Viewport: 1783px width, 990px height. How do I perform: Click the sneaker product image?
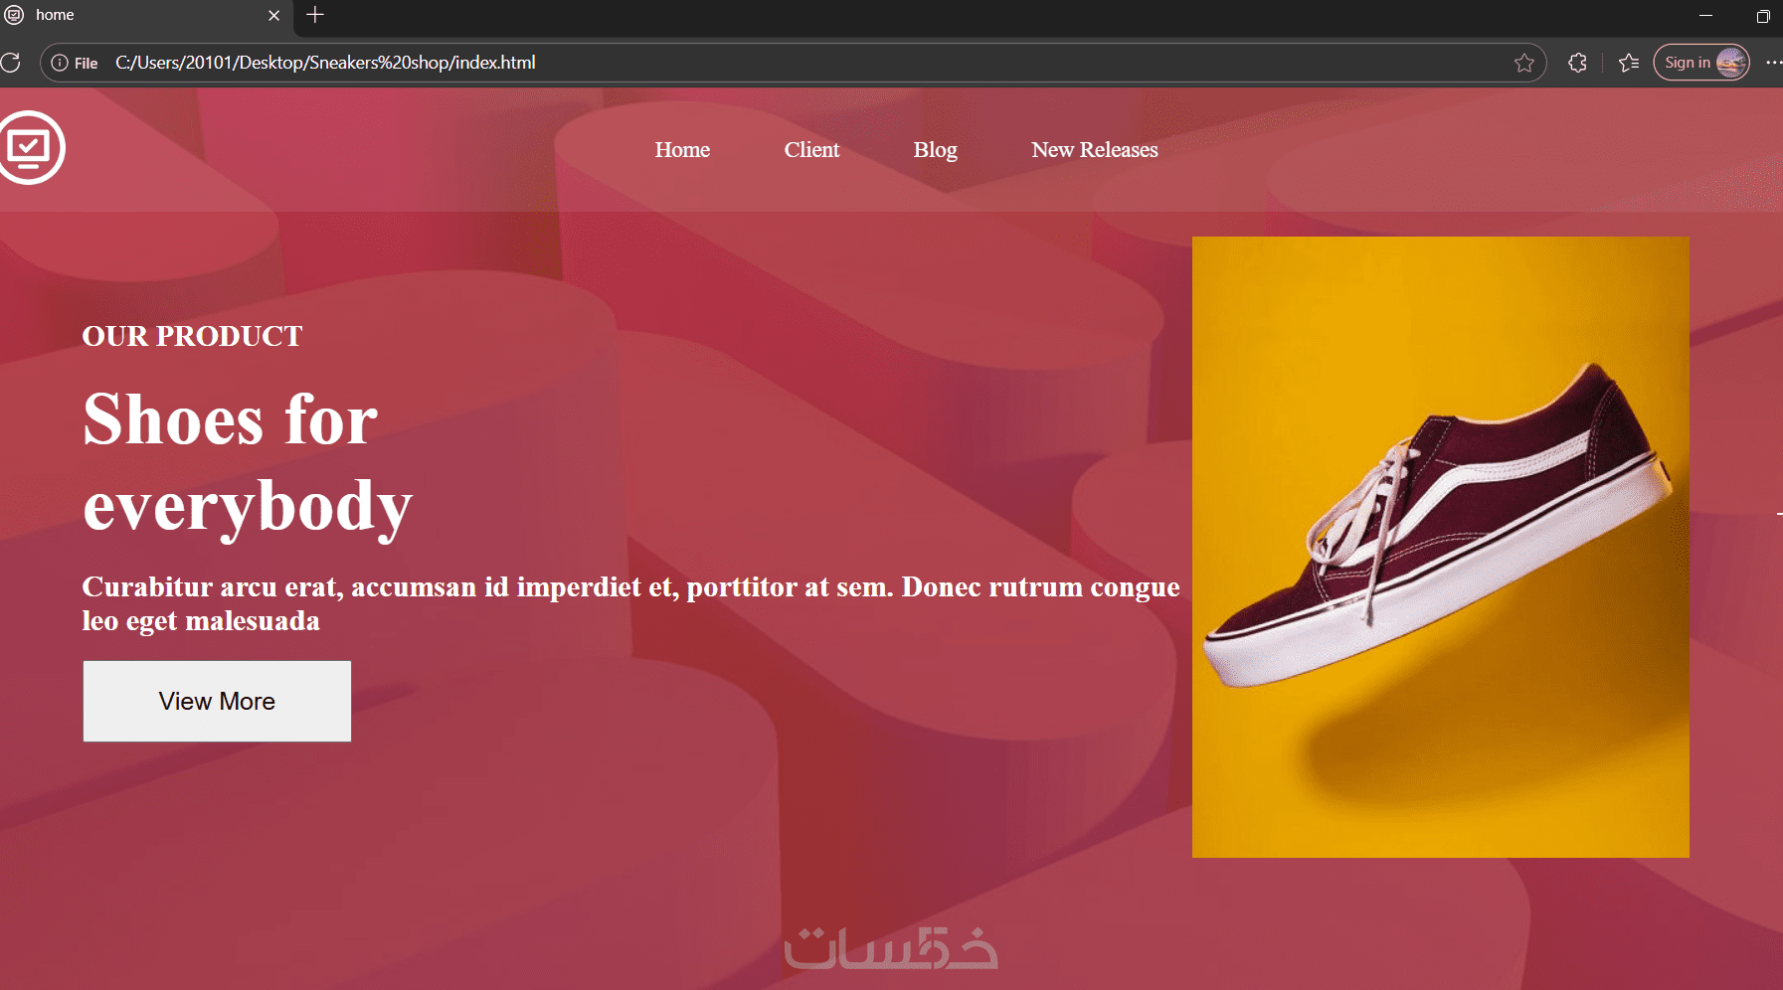tap(1440, 547)
